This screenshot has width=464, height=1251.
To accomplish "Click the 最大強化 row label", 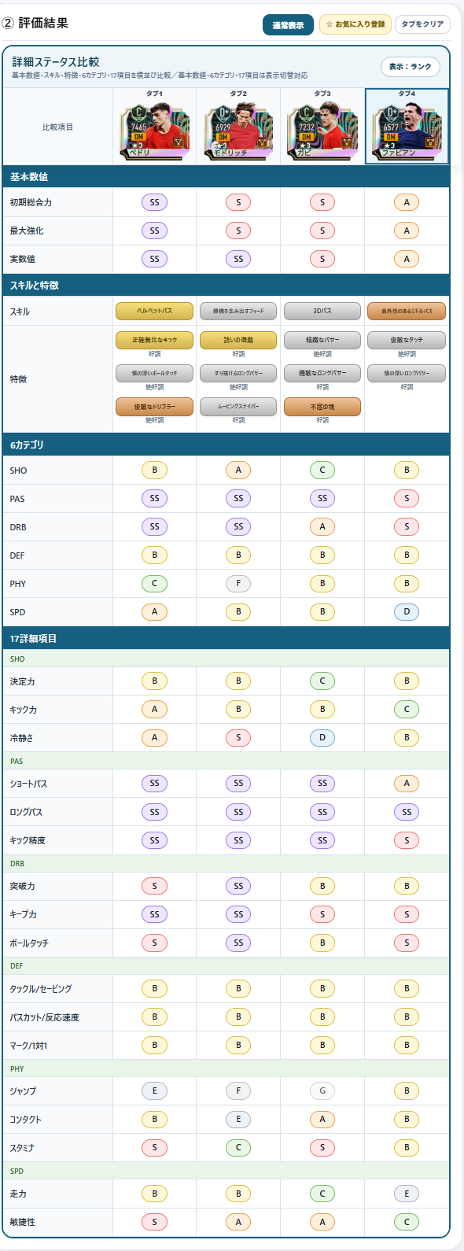I will 27,231.
